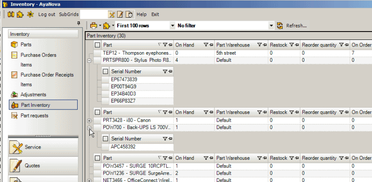Click the Purchase Orders icon in the sidebar

[x=14, y=55]
